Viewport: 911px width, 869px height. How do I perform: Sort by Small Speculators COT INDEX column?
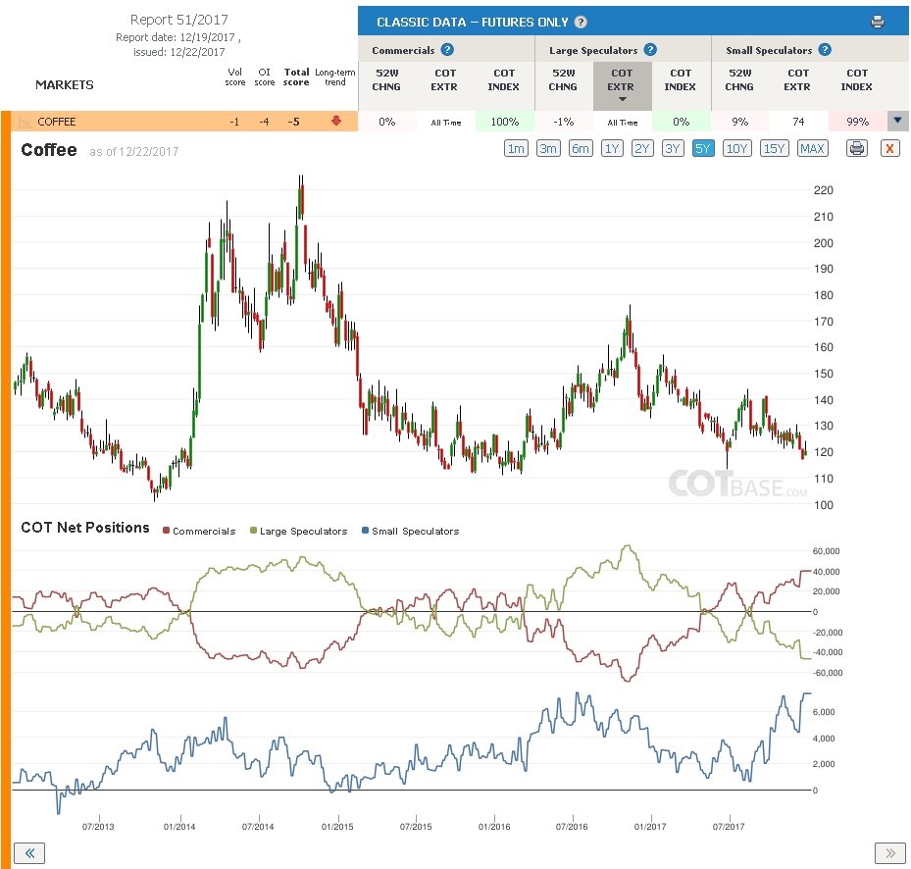point(857,79)
